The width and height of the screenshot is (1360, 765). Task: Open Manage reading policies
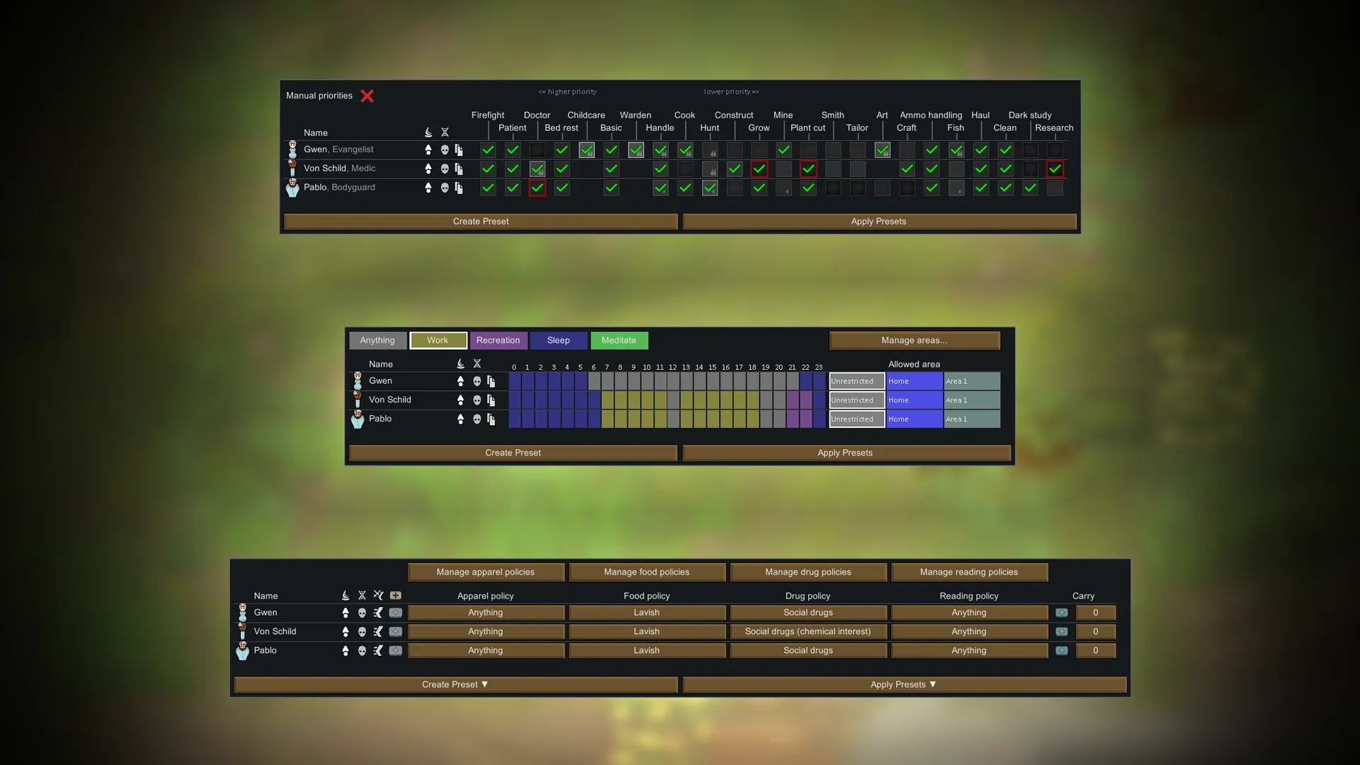click(x=968, y=572)
